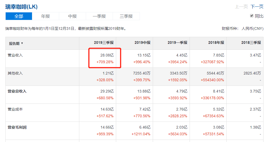Switch to the 年报 tab
The height and width of the screenshot is (142, 270).
click(45, 16)
